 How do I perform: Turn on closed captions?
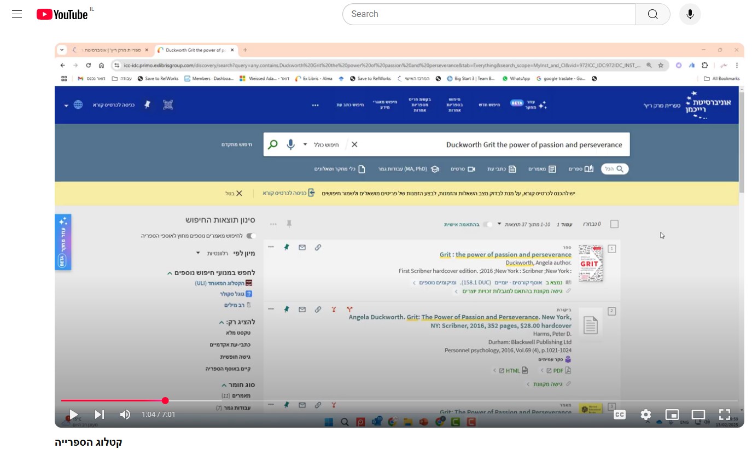(x=620, y=415)
